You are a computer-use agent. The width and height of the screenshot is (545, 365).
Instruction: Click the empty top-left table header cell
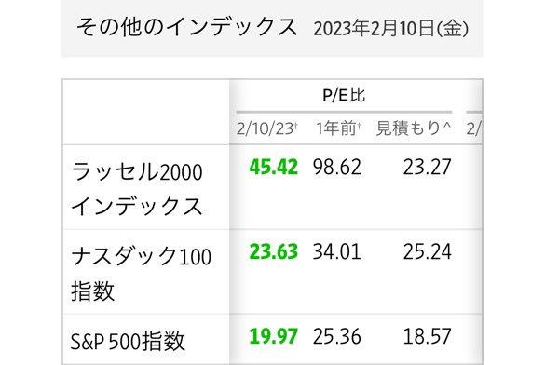click(146, 112)
